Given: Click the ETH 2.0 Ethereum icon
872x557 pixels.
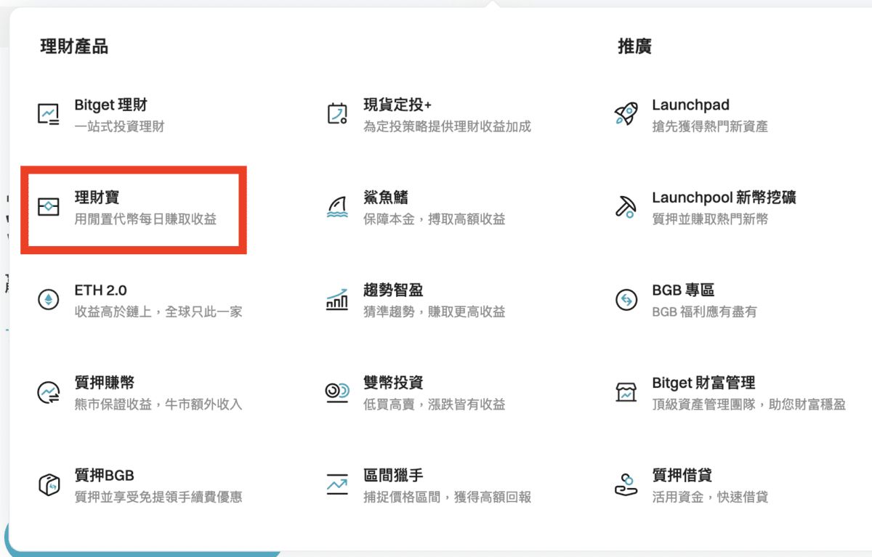Looking at the screenshot, I should (x=49, y=298).
